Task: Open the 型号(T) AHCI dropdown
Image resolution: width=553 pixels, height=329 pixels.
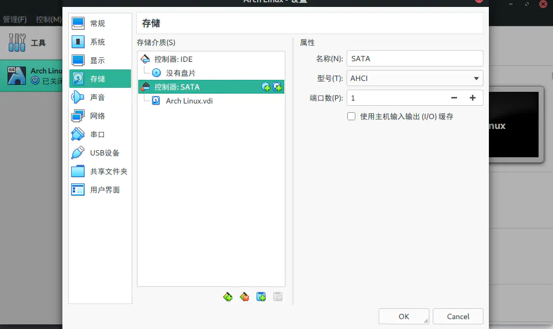Action: click(x=415, y=79)
